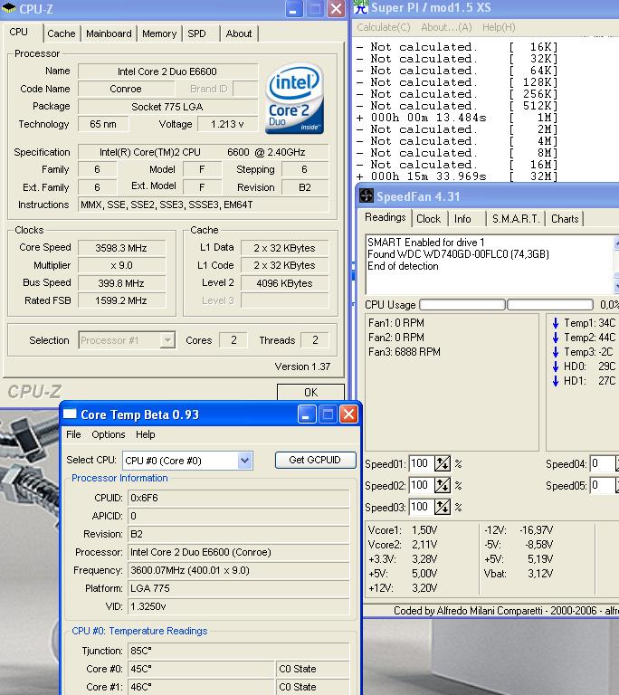
Task: Click the Core #1 temperature 46C°
Action: pos(200,687)
